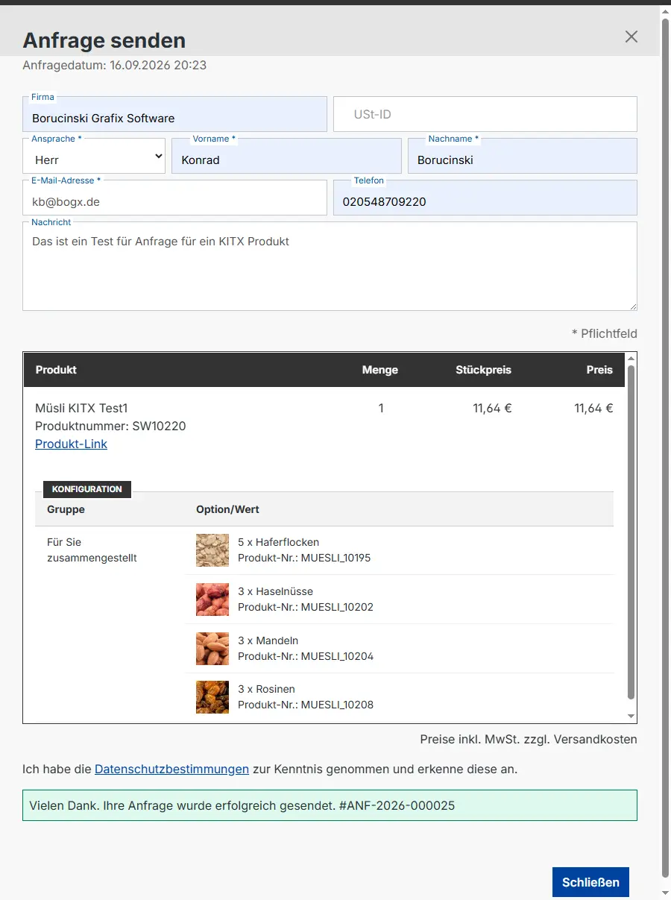The width and height of the screenshot is (671, 900).
Task: Close the Anfrage senden dialog with X
Action: point(631,37)
